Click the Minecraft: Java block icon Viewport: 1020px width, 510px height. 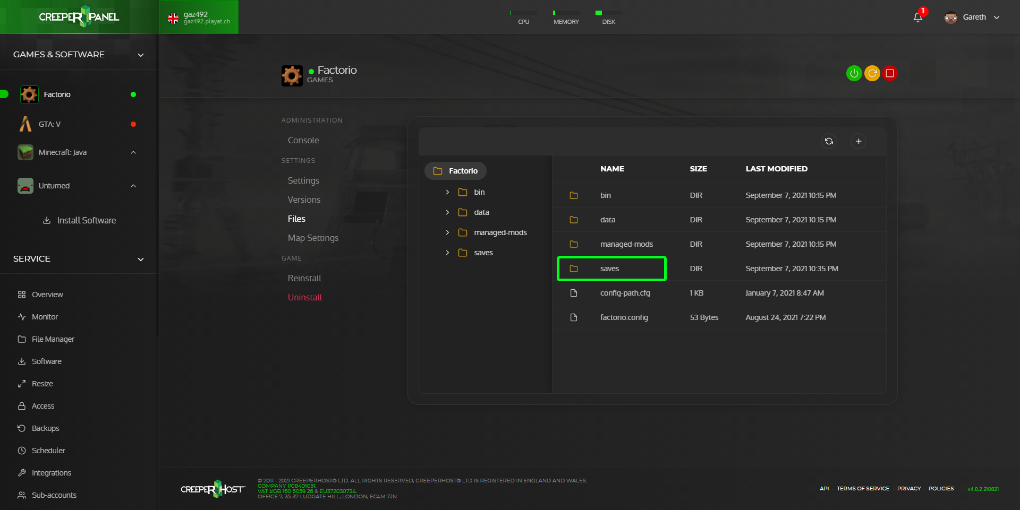coord(25,152)
